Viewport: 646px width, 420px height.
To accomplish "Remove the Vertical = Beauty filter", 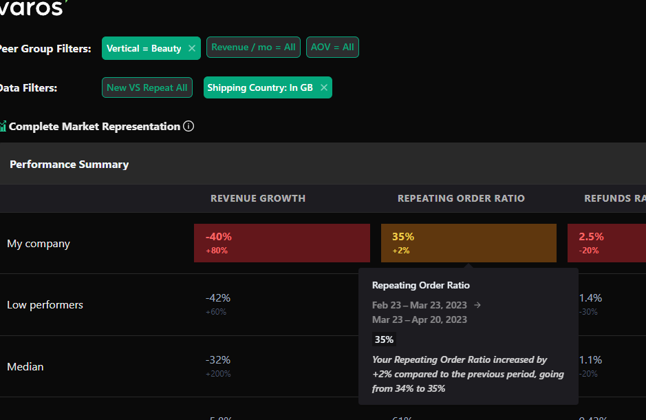I will click(192, 48).
